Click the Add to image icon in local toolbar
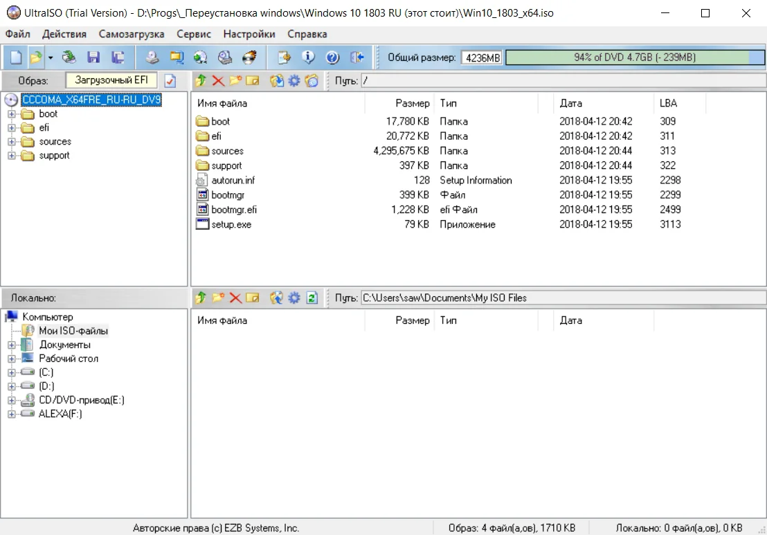The image size is (767, 535). (277, 298)
